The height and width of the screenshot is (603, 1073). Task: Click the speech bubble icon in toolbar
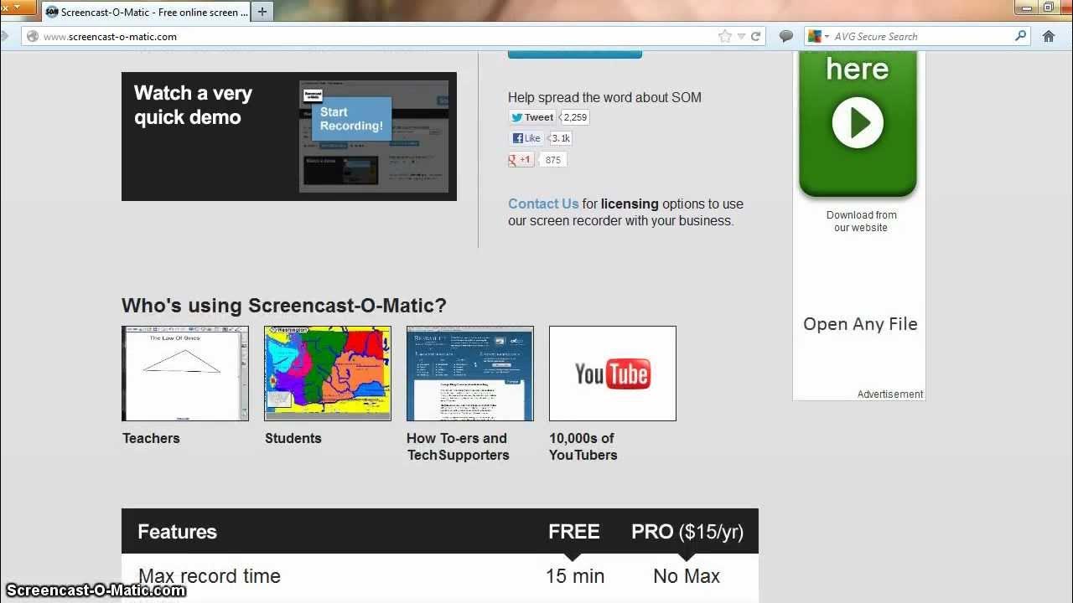coord(786,36)
